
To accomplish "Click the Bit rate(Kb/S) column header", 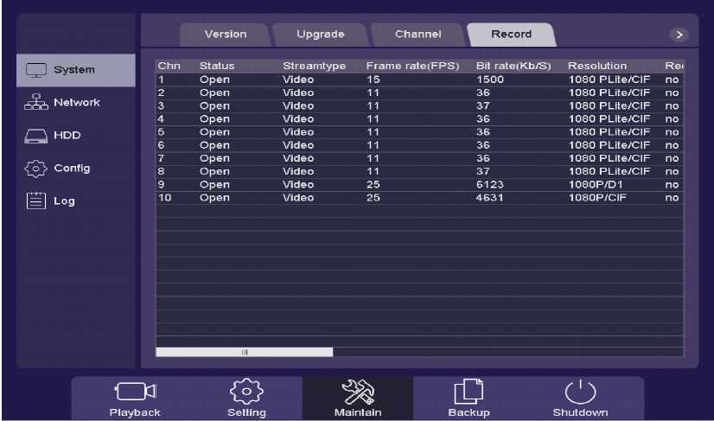I will 513,66.
